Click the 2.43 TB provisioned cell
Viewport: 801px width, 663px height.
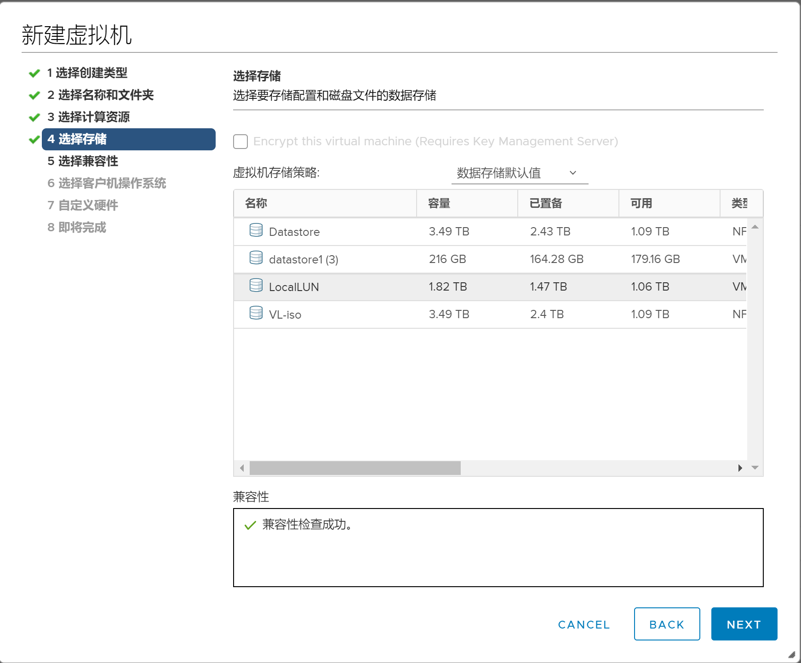[550, 231]
